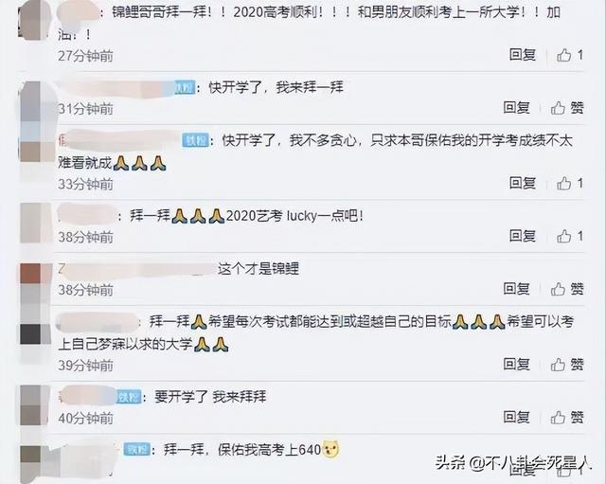Screen dimensions: 606x484
Task: Open the 头条 @ watermark account link
Action: 513,462
